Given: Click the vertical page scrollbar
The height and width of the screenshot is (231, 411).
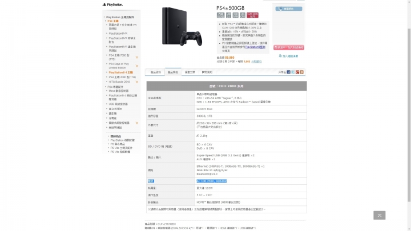Looking at the screenshot, I should point(409,115).
